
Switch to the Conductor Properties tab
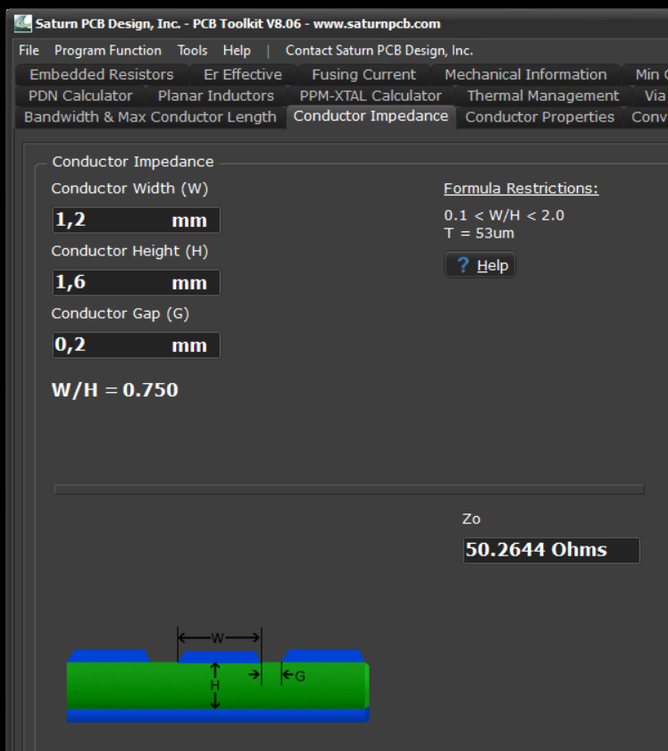tap(539, 117)
